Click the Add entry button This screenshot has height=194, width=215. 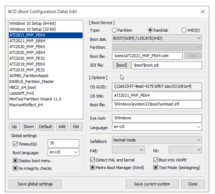tap(62, 127)
